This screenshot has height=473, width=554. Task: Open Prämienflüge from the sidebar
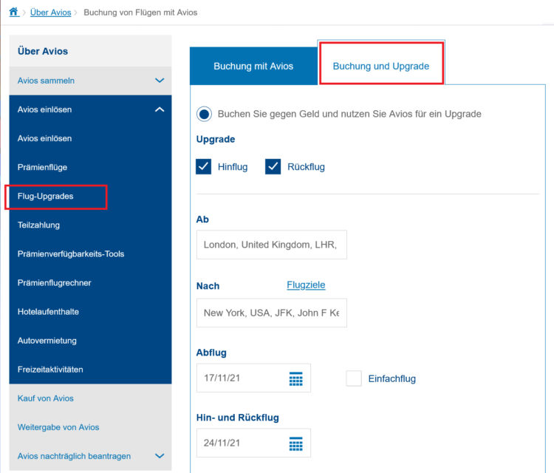[x=42, y=167]
